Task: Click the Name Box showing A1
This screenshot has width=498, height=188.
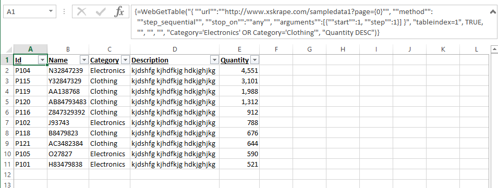Action: tap(26, 12)
